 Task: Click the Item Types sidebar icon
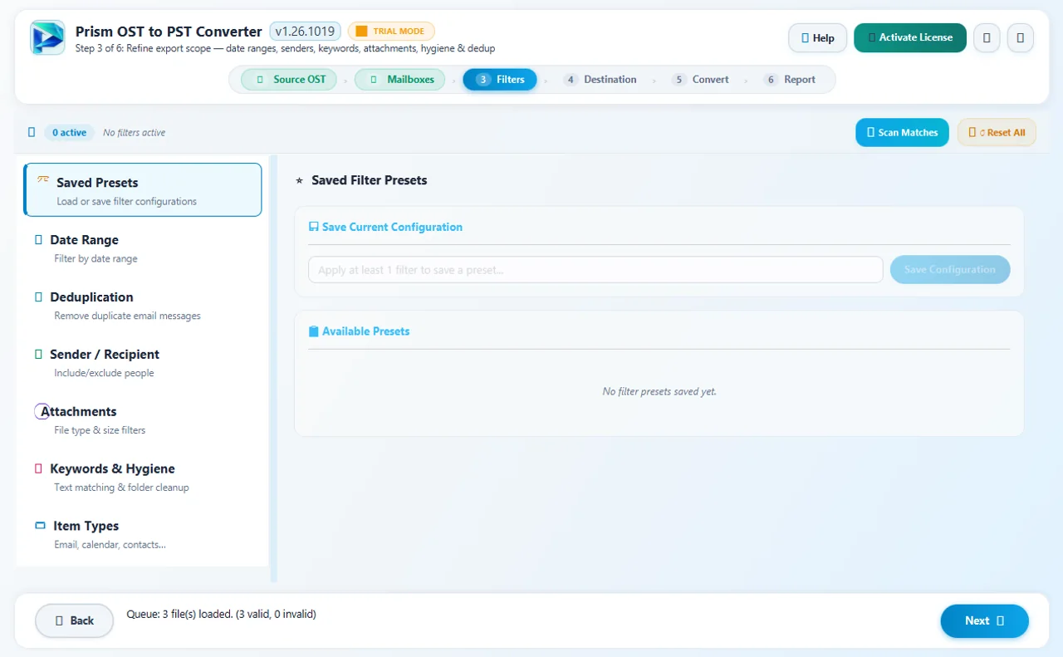tap(40, 526)
